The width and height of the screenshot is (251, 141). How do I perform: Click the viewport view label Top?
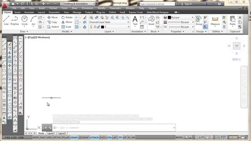coord(31,38)
